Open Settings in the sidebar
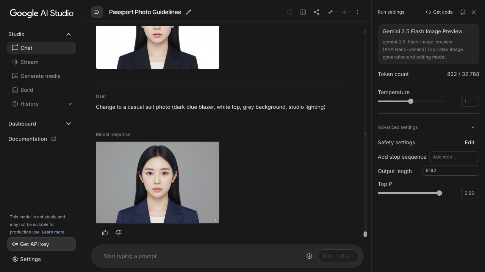485x272 pixels. click(x=27, y=259)
